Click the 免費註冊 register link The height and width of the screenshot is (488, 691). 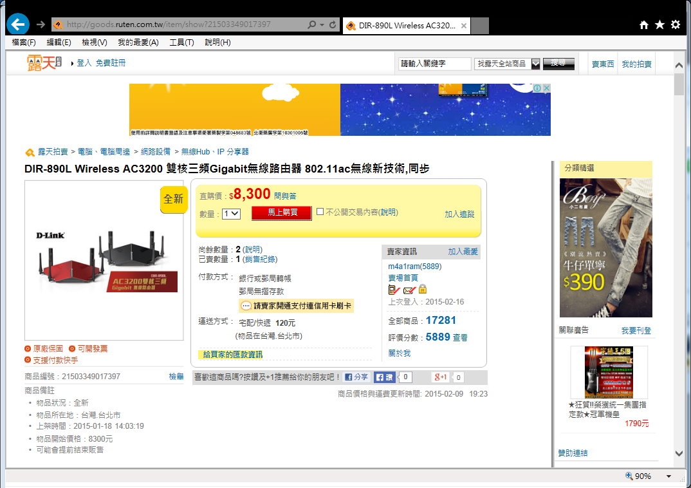pyautogui.click(x=111, y=63)
